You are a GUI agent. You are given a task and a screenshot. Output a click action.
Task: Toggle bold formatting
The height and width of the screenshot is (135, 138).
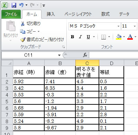point(72,37)
